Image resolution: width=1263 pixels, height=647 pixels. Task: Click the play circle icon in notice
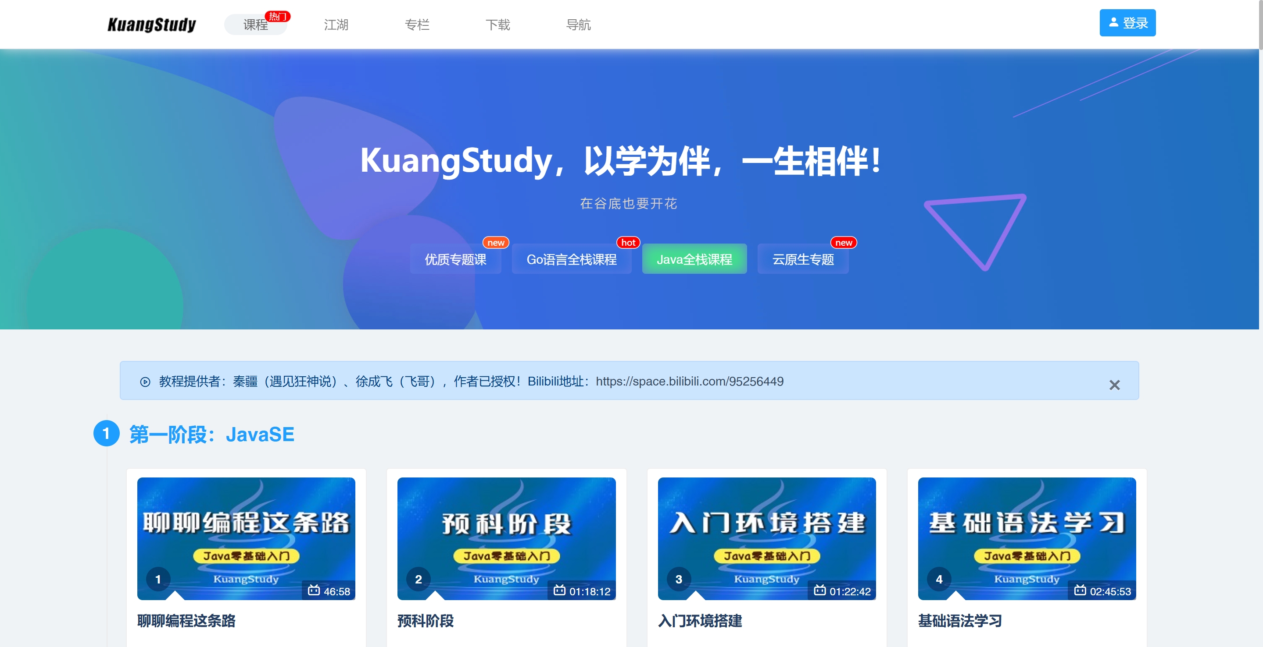pos(145,382)
